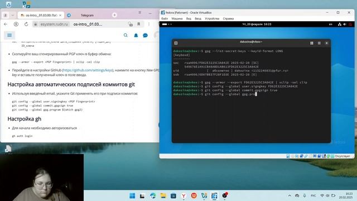The height and width of the screenshot is (201, 357).
Task: Click the 'gh auth login' code line
Action: [22, 136]
